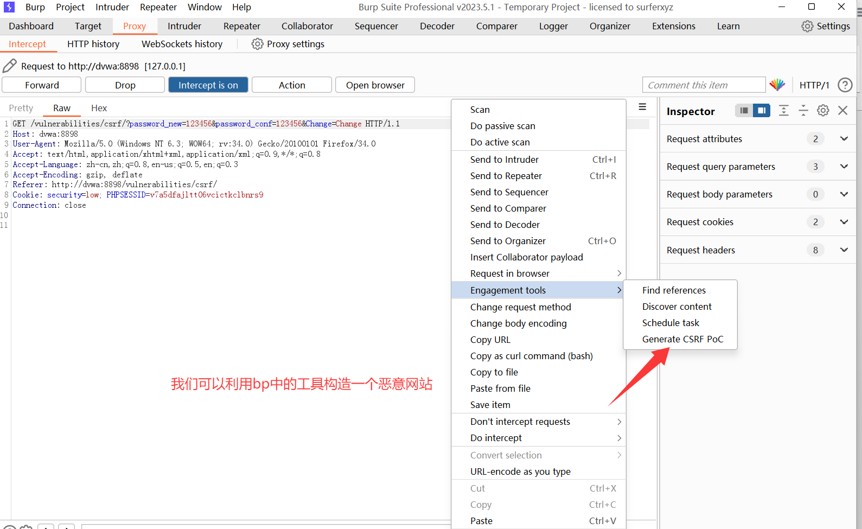Viewport: 862px width, 529px height.
Task: Switch to WebSockets history tab
Action: click(182, 44)
